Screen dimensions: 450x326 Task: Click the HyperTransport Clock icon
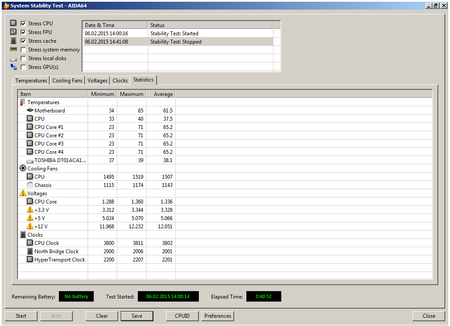[30, 259]
